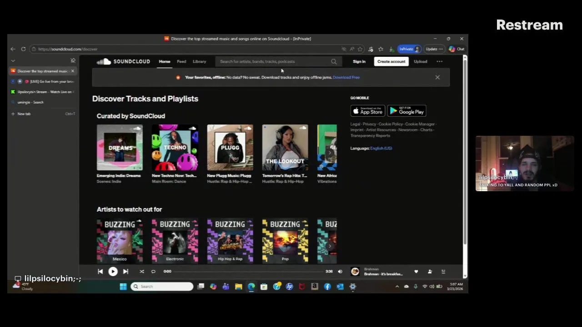The image size is (582, 327).
Task: Open the Feed nav item
Action: pyautogui.click(x=181, y=61)
